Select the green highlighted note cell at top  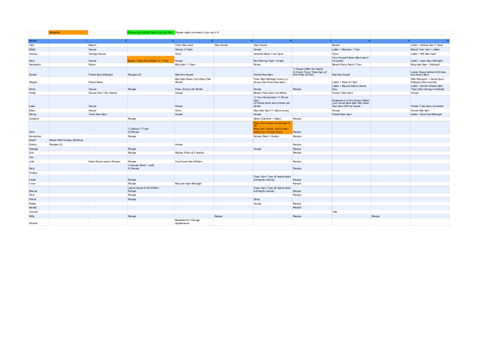click(151, 32)
